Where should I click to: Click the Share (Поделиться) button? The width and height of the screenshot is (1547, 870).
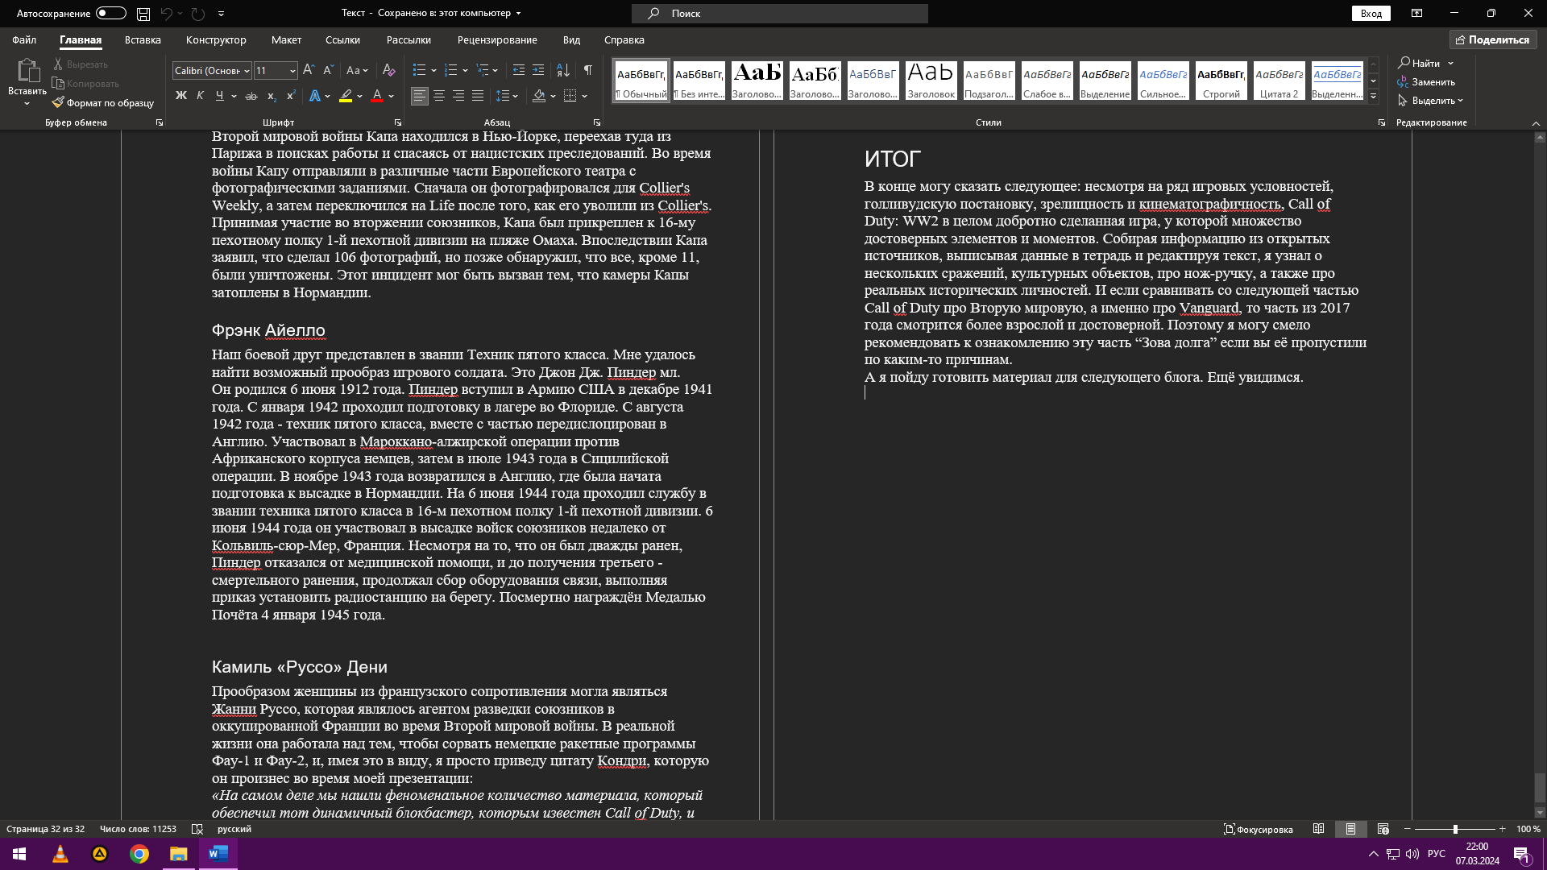[1493, 39]
